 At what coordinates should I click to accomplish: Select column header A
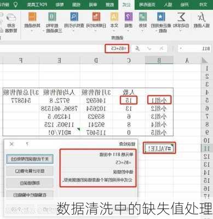[187, 60]
